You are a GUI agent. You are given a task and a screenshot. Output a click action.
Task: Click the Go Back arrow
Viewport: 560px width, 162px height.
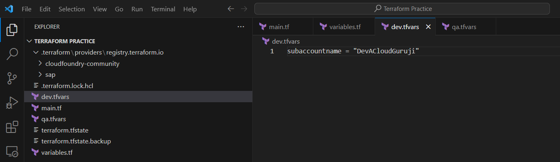click(x=231, y=9)
